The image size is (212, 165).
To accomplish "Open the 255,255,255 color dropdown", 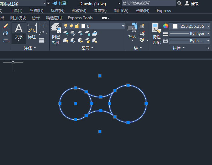I will [x=208, y=26].
